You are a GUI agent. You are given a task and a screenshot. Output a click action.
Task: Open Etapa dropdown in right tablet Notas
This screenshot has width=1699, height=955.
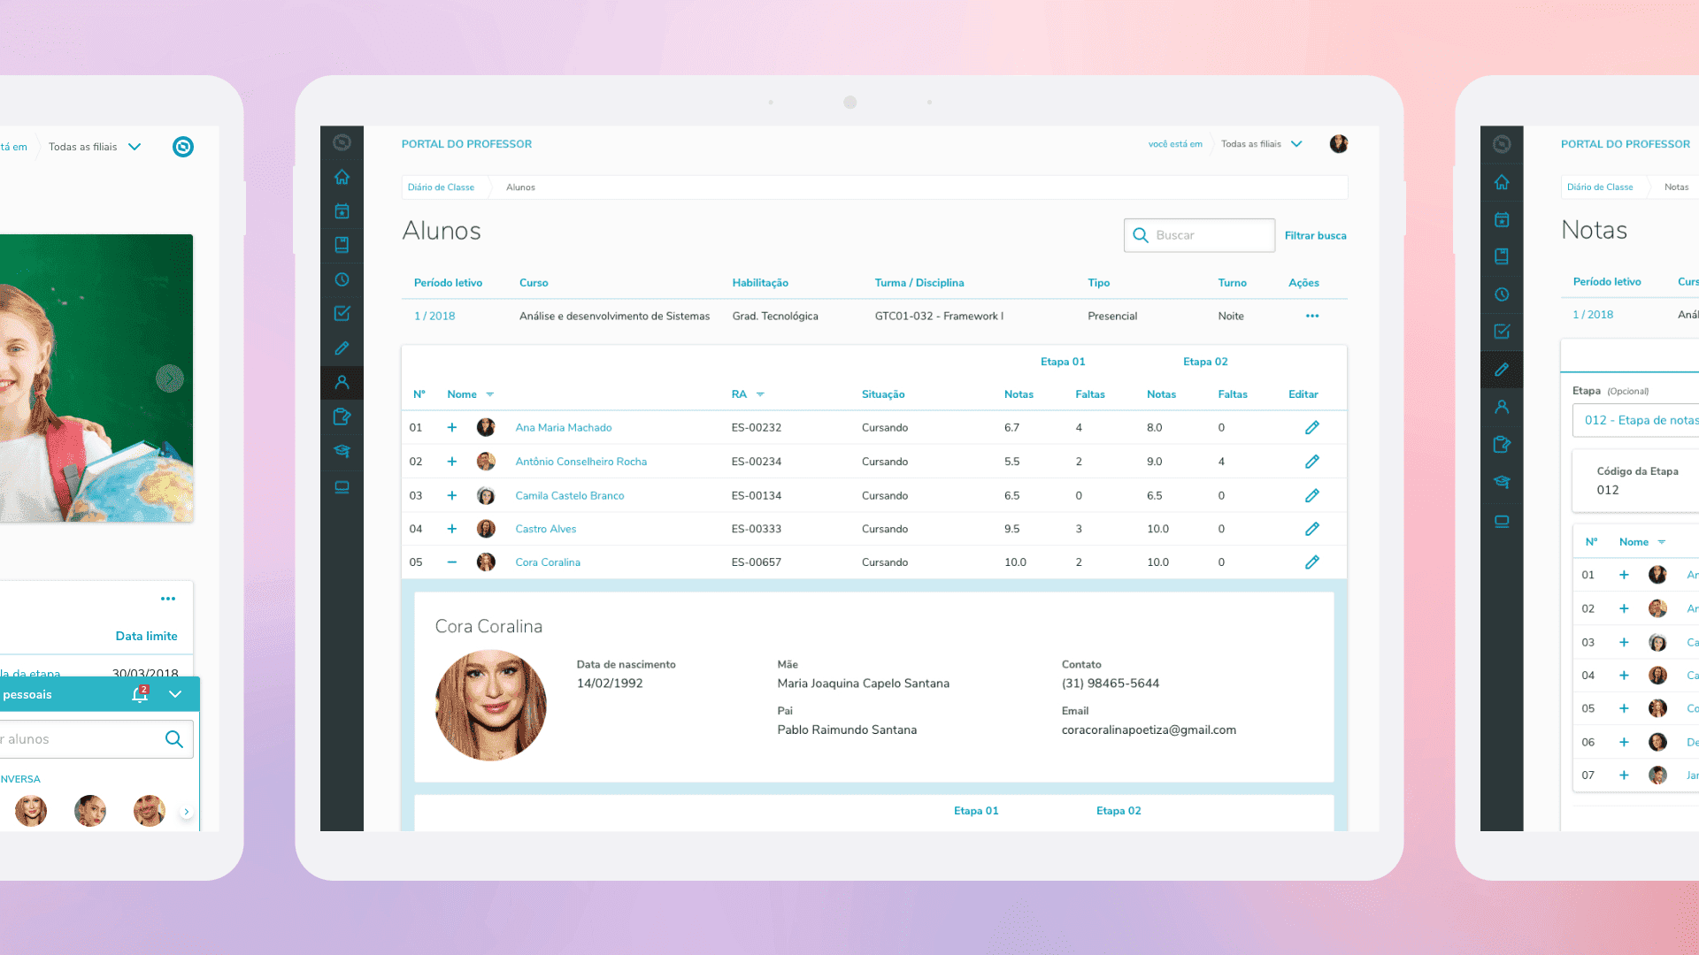[x=1635, y=421]
